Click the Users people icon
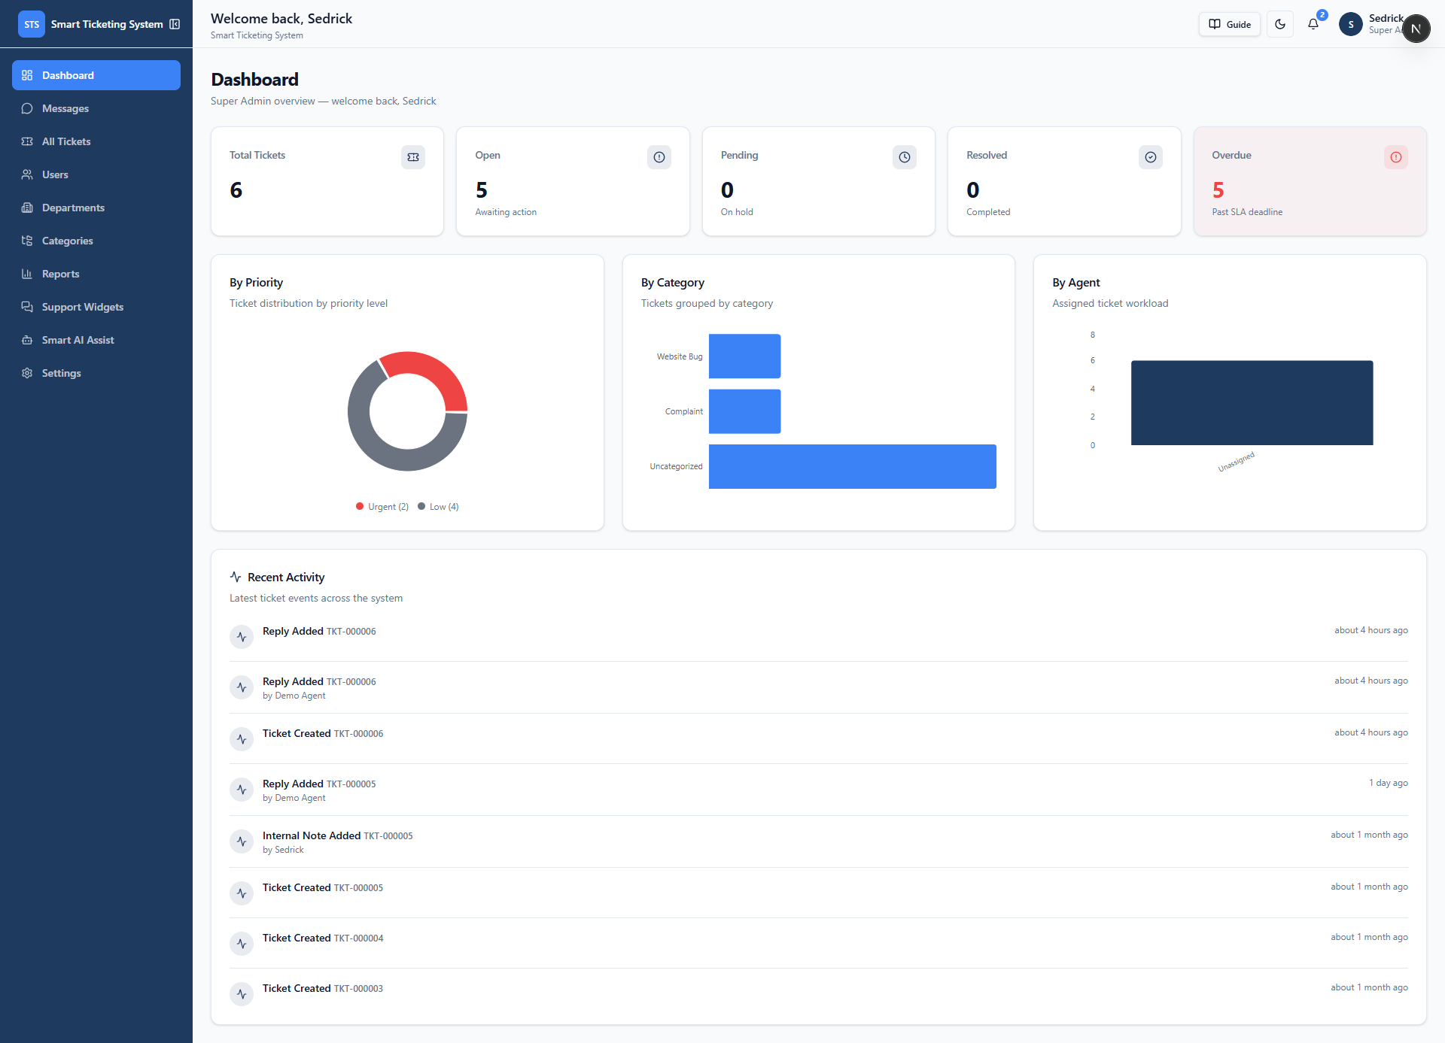Image resolution: width=1445 pixels, height=1043 pixels. (x=27, y=174)
